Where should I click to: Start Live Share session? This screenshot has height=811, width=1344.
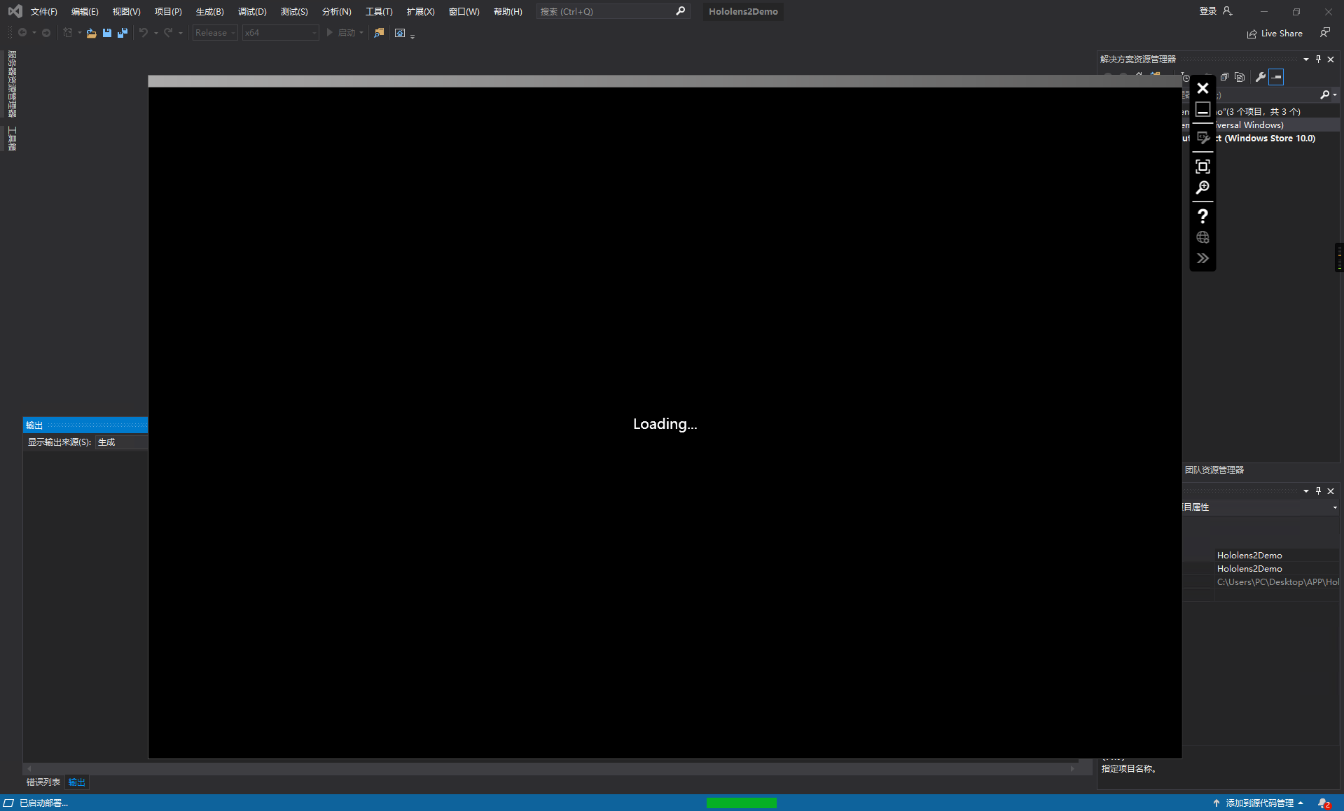pyautogui.click(x=1275, y=33)
